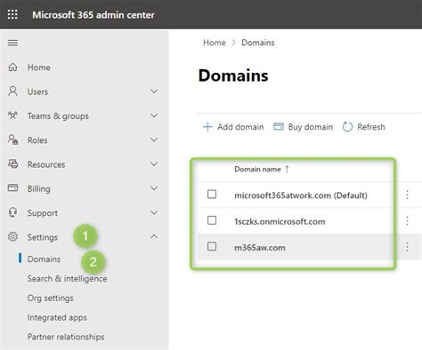Click the Teams & groups icon

tap(12, 115)
